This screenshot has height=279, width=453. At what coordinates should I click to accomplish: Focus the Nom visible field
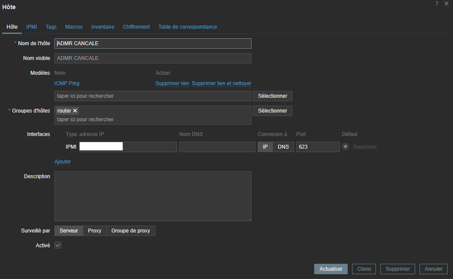click(x=153, y=58)
